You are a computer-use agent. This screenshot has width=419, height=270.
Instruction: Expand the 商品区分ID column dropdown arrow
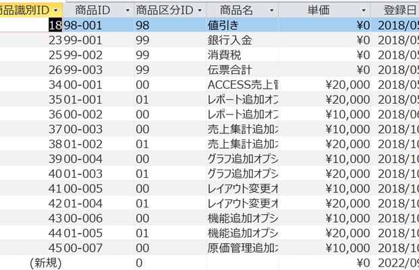[198, 11]
